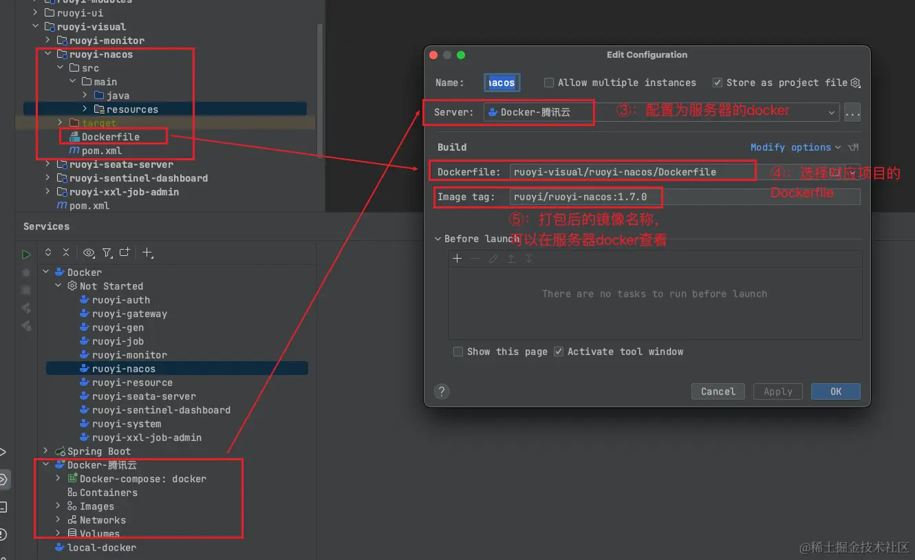This screenshot has height=560, width=915.
Task: Click the stop square icon in Services sidebar
Action: click(26, 290)
